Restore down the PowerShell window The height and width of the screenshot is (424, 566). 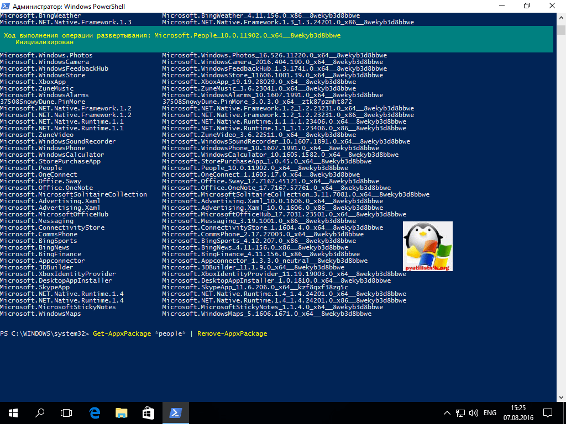click(x=526, y=6)
